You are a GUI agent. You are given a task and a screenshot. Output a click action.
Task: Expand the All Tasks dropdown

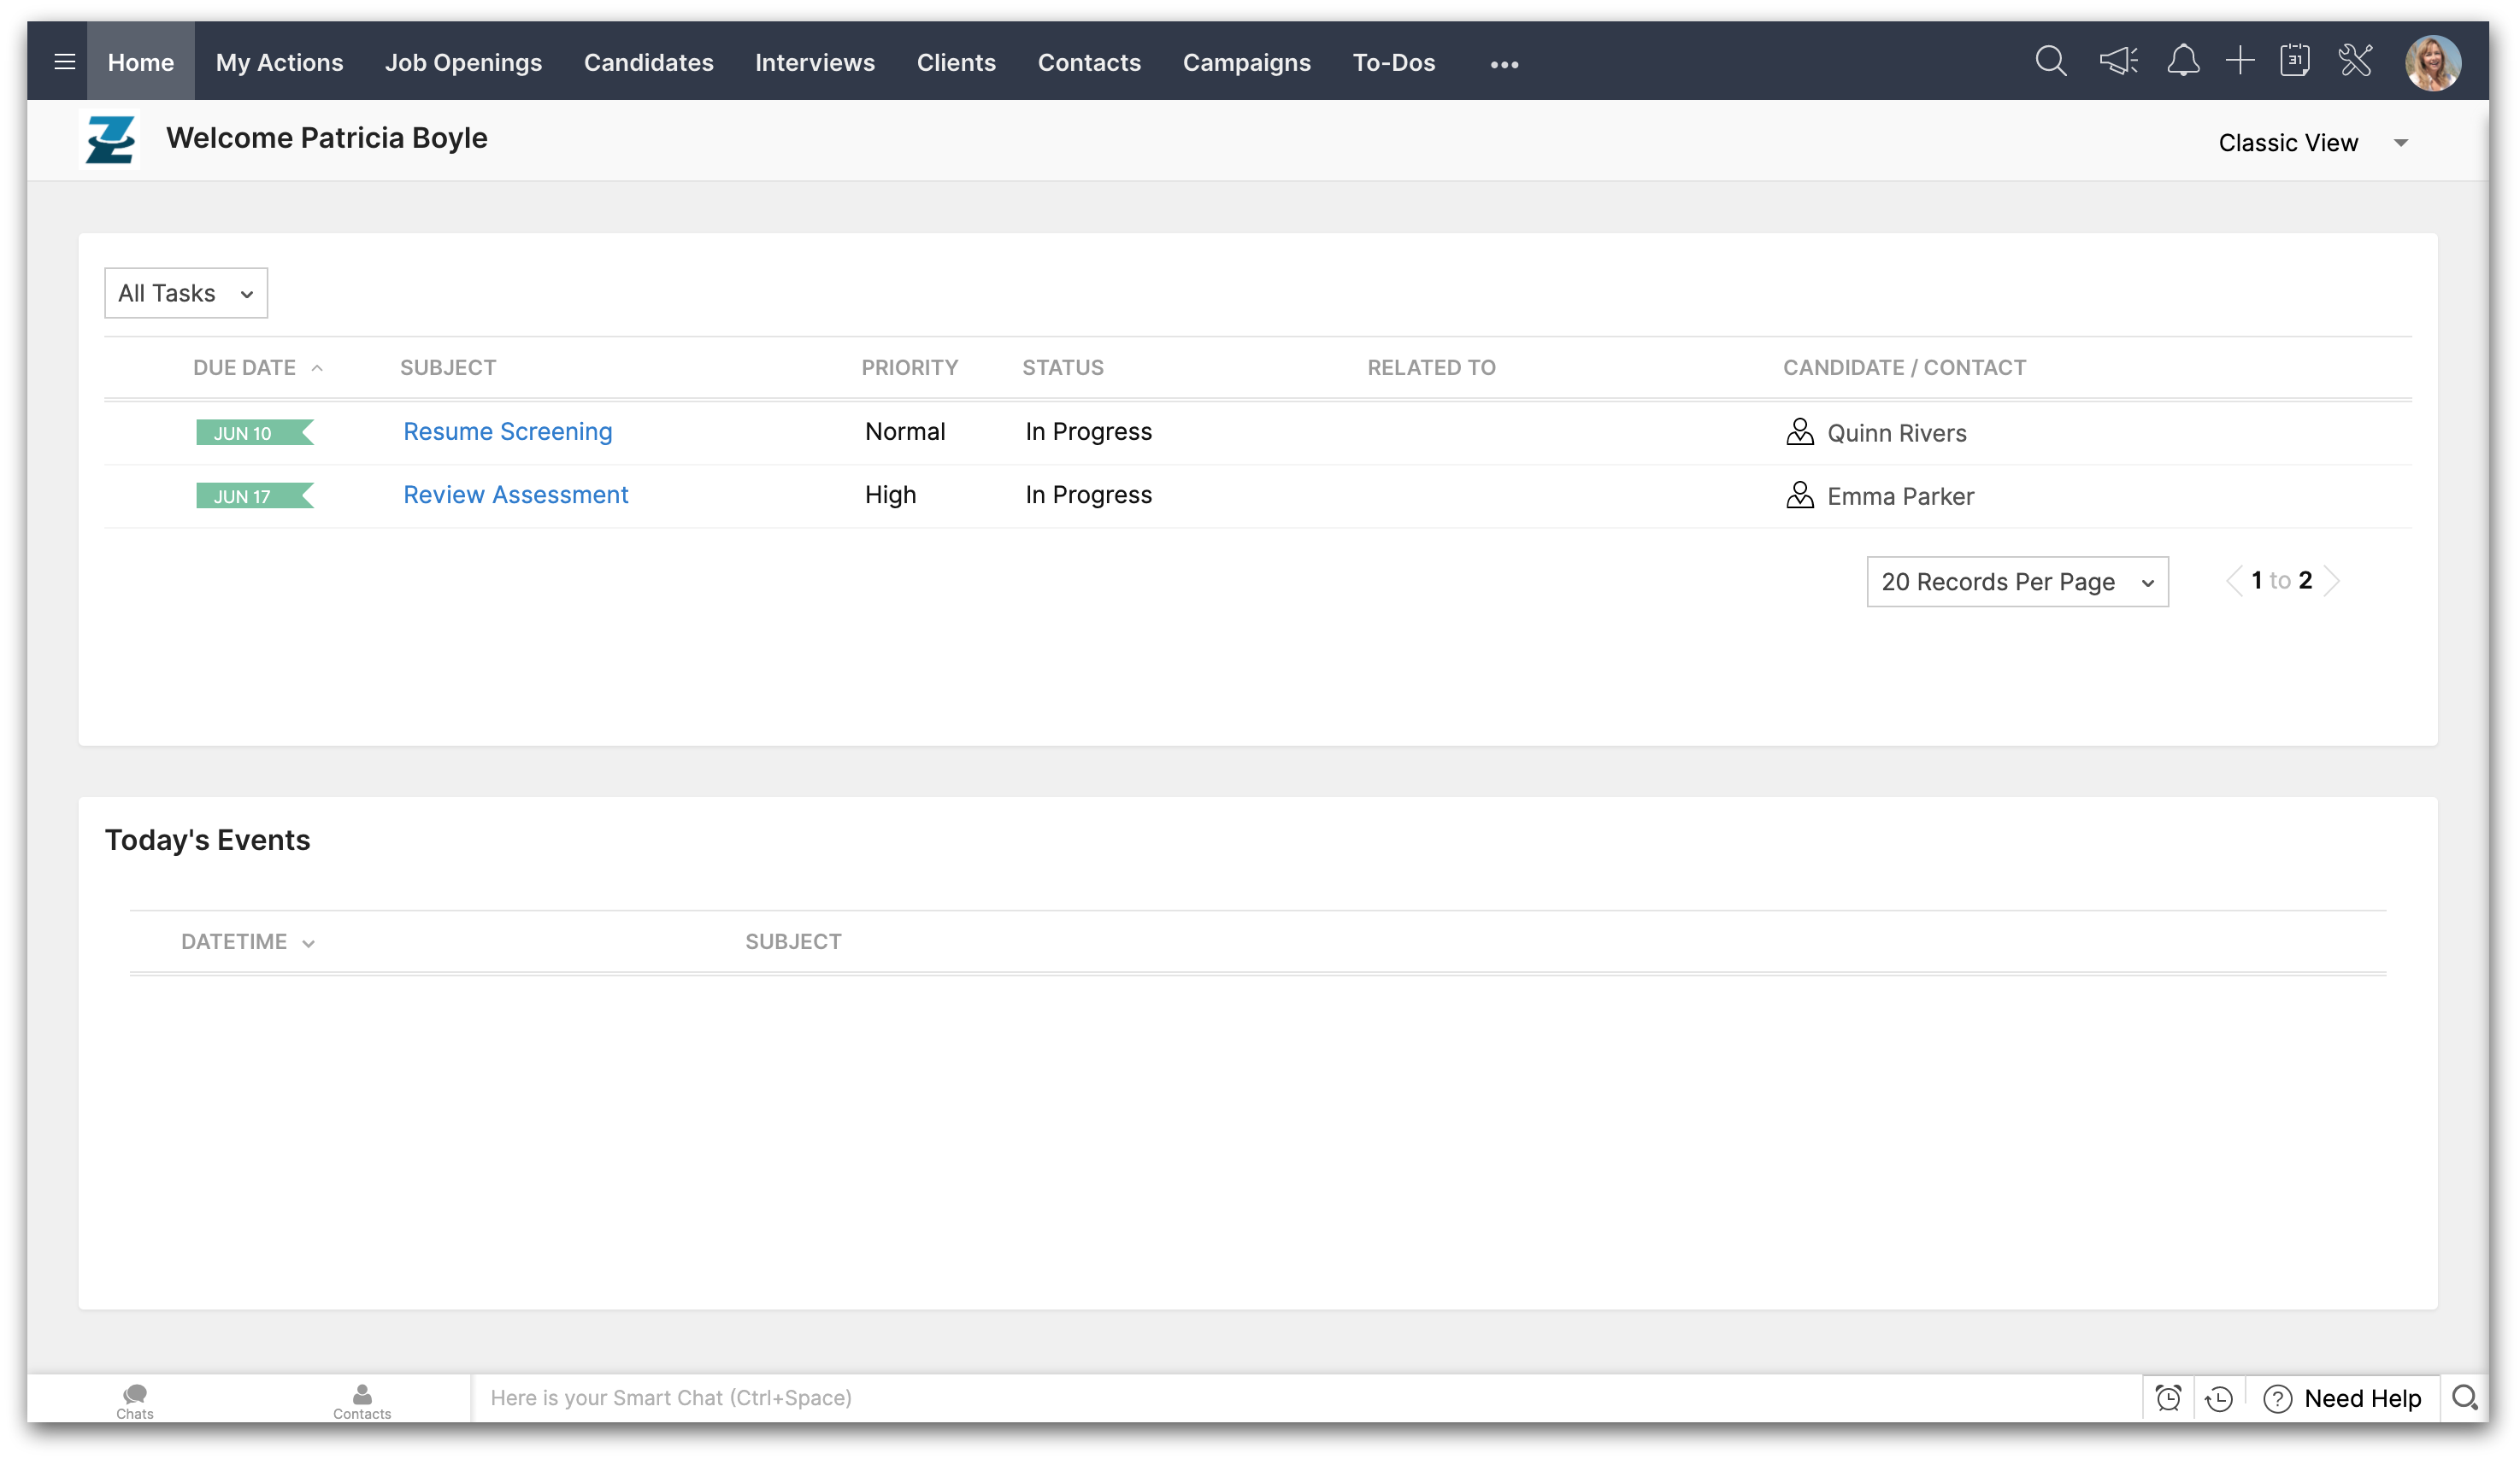[x=186, y=293]
